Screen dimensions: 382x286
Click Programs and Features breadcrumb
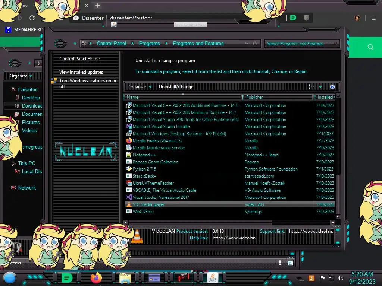198,44
